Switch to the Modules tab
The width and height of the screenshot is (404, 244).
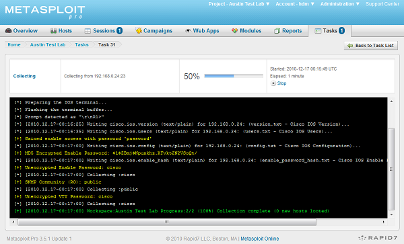pyautogui.click(x=246, y=31)
